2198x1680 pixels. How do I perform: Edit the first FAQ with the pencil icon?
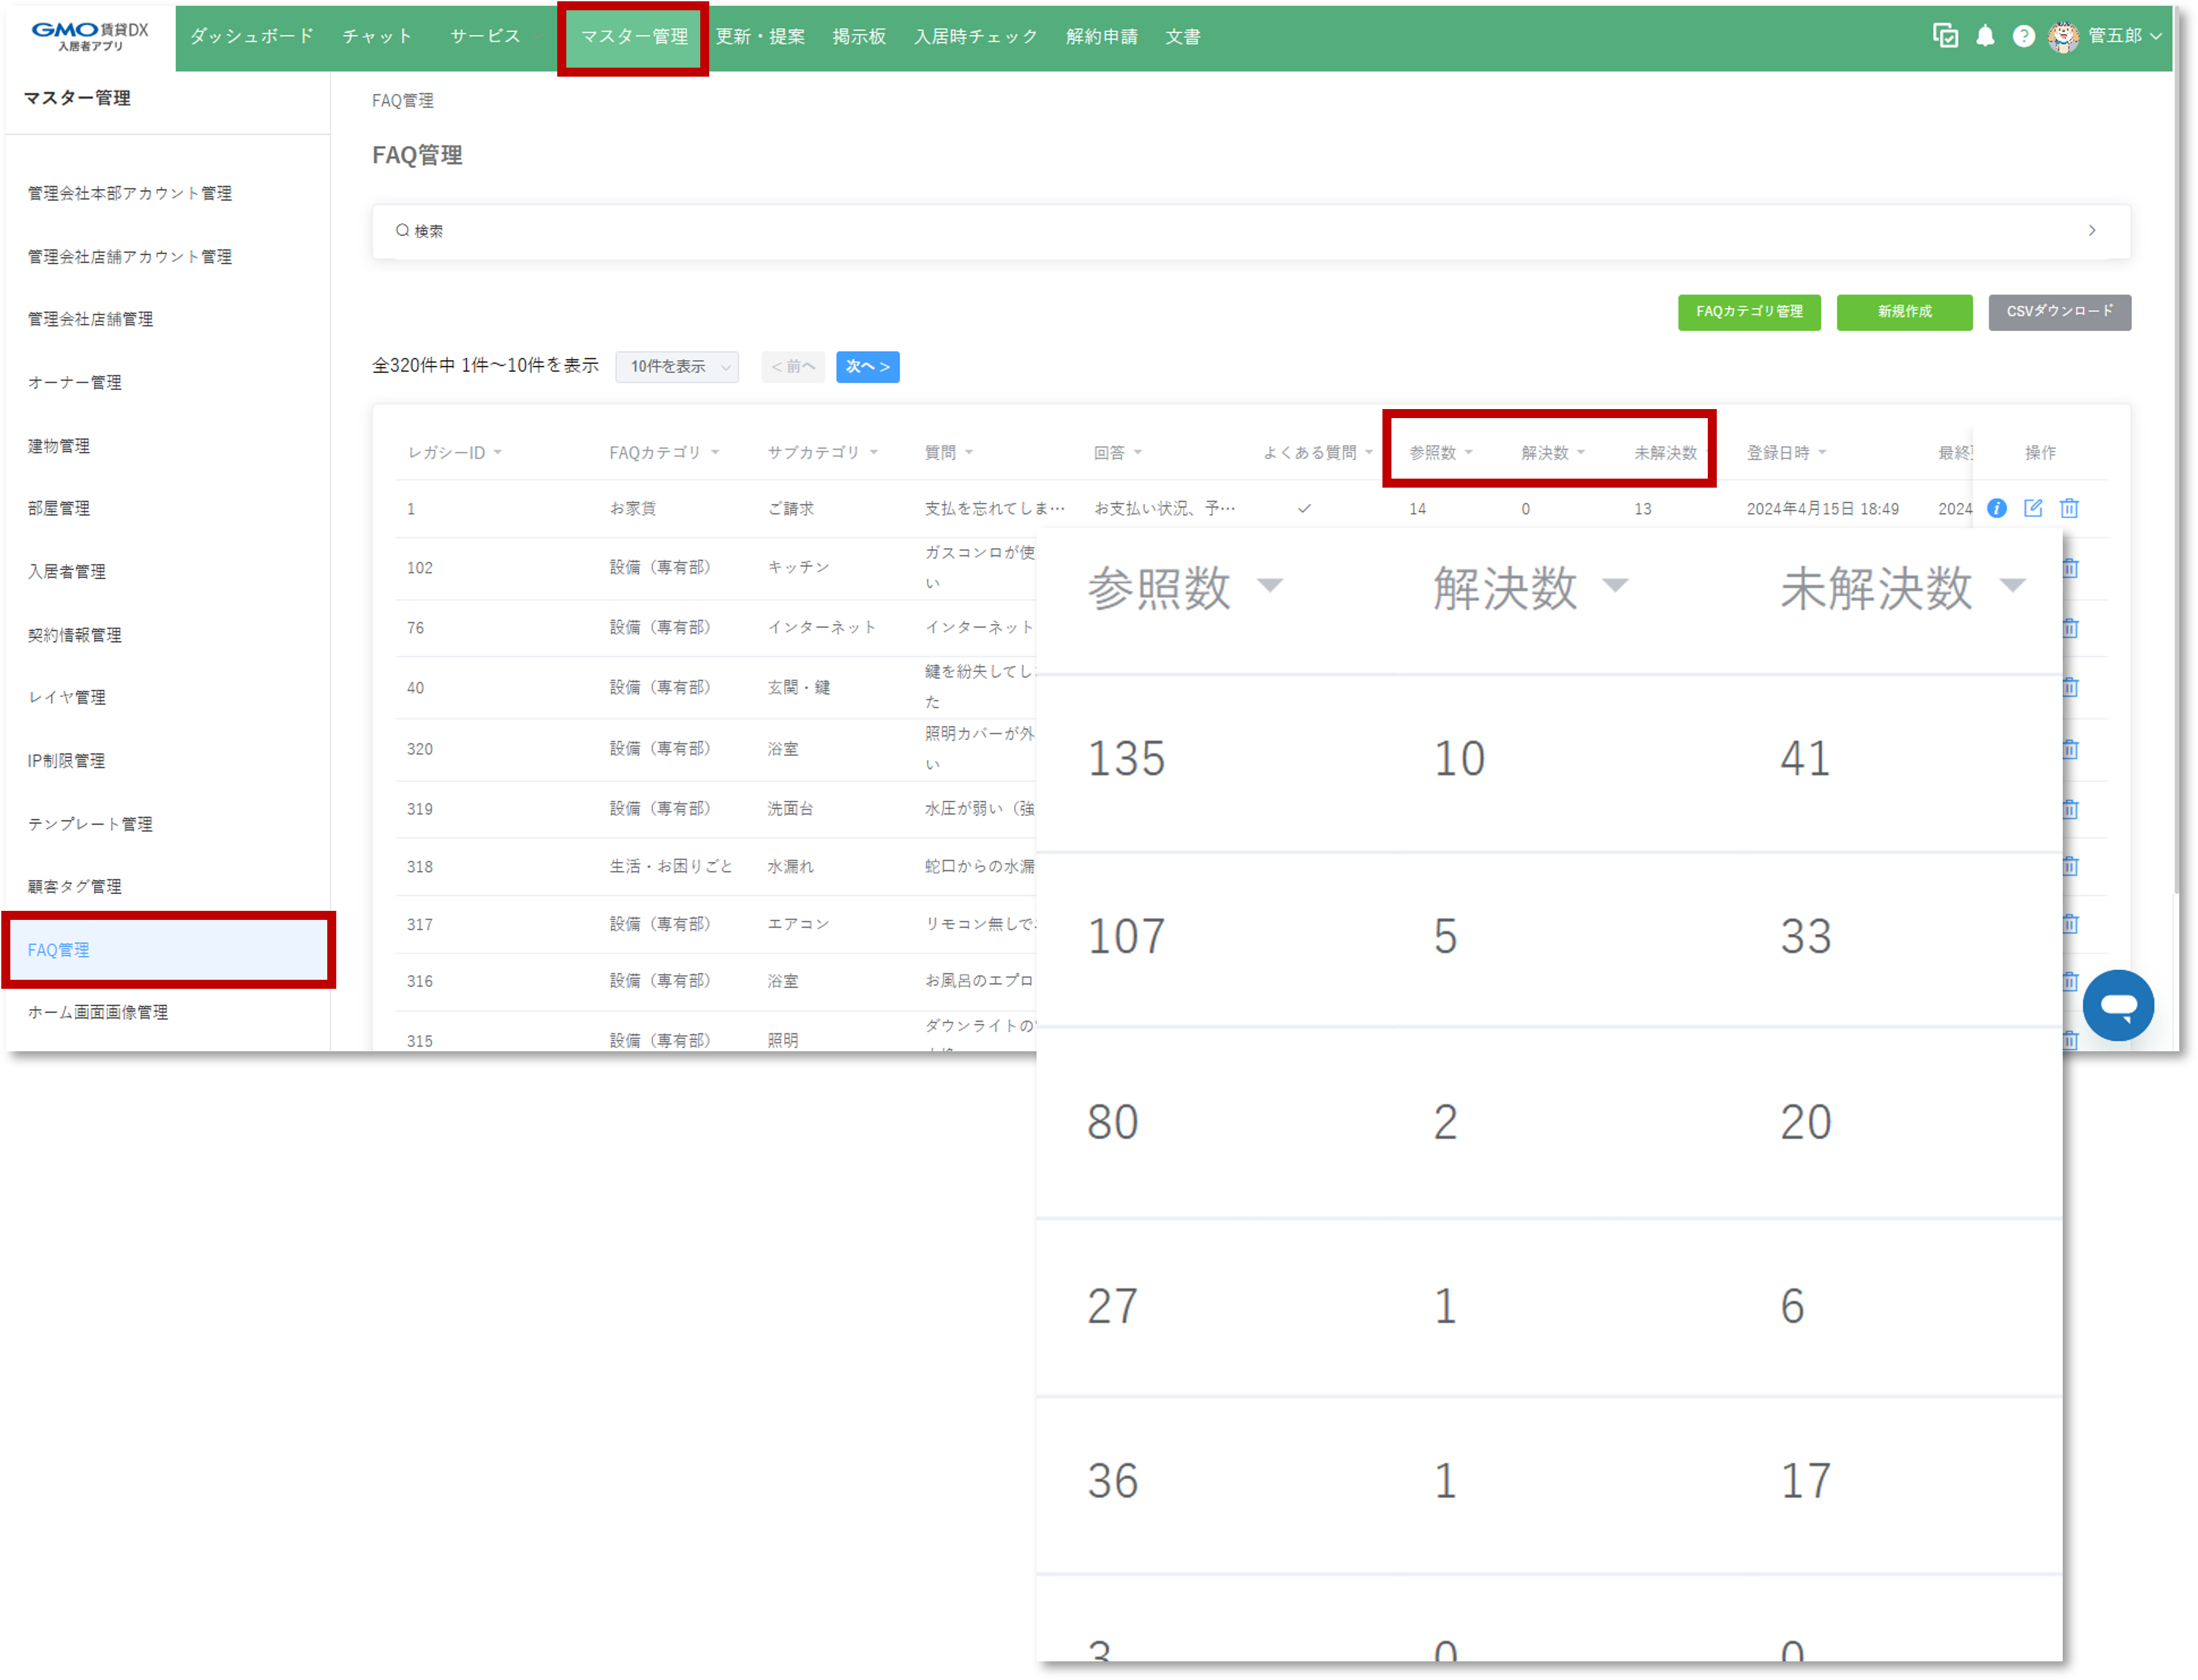2033,508
